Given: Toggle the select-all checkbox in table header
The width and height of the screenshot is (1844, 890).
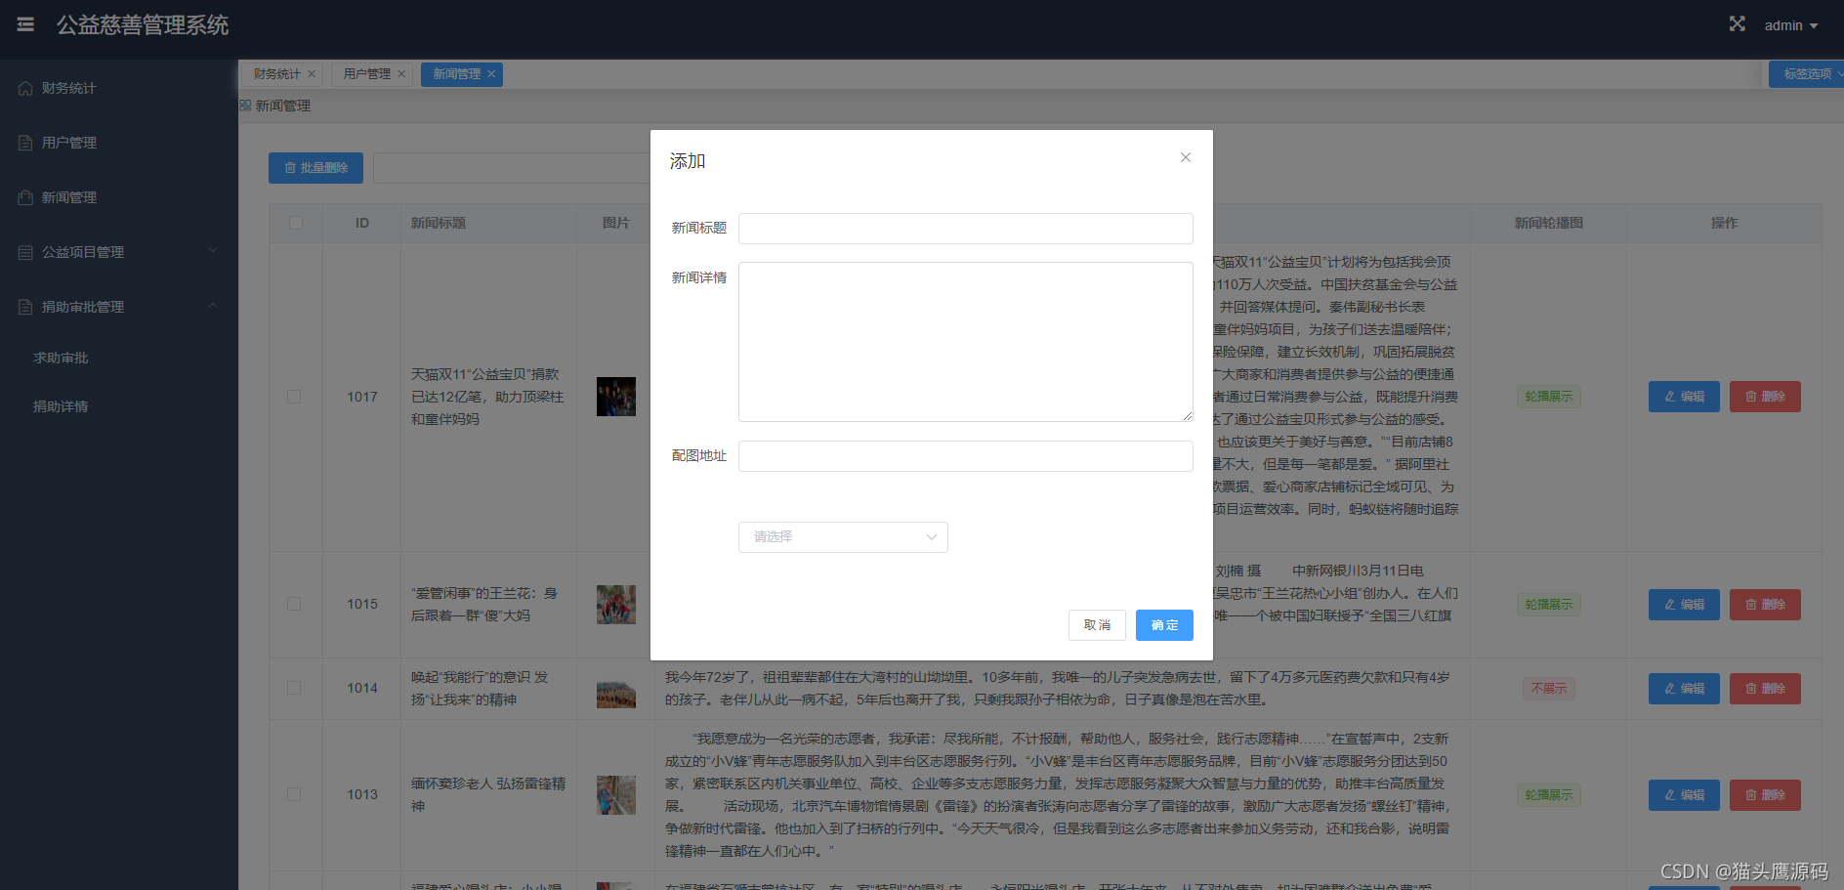Looking at the screenshot, I should click(x=296, y=223).
